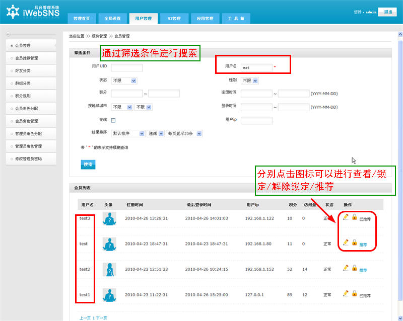Viewport: 403px width, 321px height.
Task: Switch to the 管理首页 tab
Action: [x=82, y=19]
